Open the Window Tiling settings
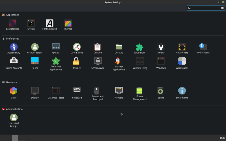This screenshot has width=226, height=141. (x=140, y=63)
